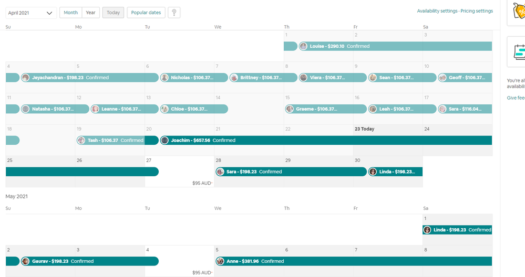Click Jeyachandran's profile photo
This screenshot has height=277, width=525.
[x=25, y=78]
